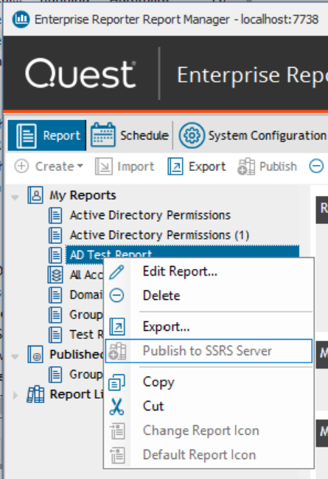Select Active Directory Permissions (1) report

[159, 235]
